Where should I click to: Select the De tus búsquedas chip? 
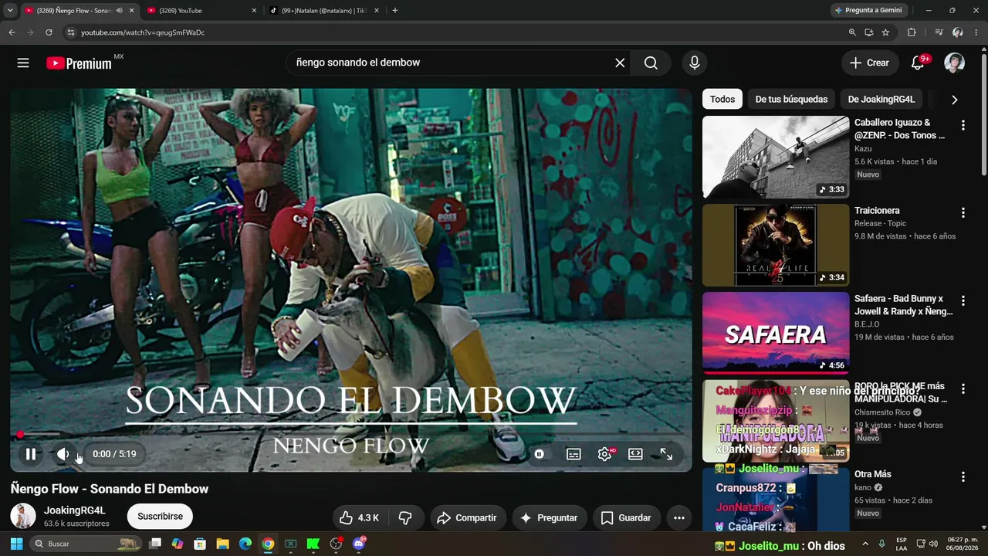(x=791, y=99)
